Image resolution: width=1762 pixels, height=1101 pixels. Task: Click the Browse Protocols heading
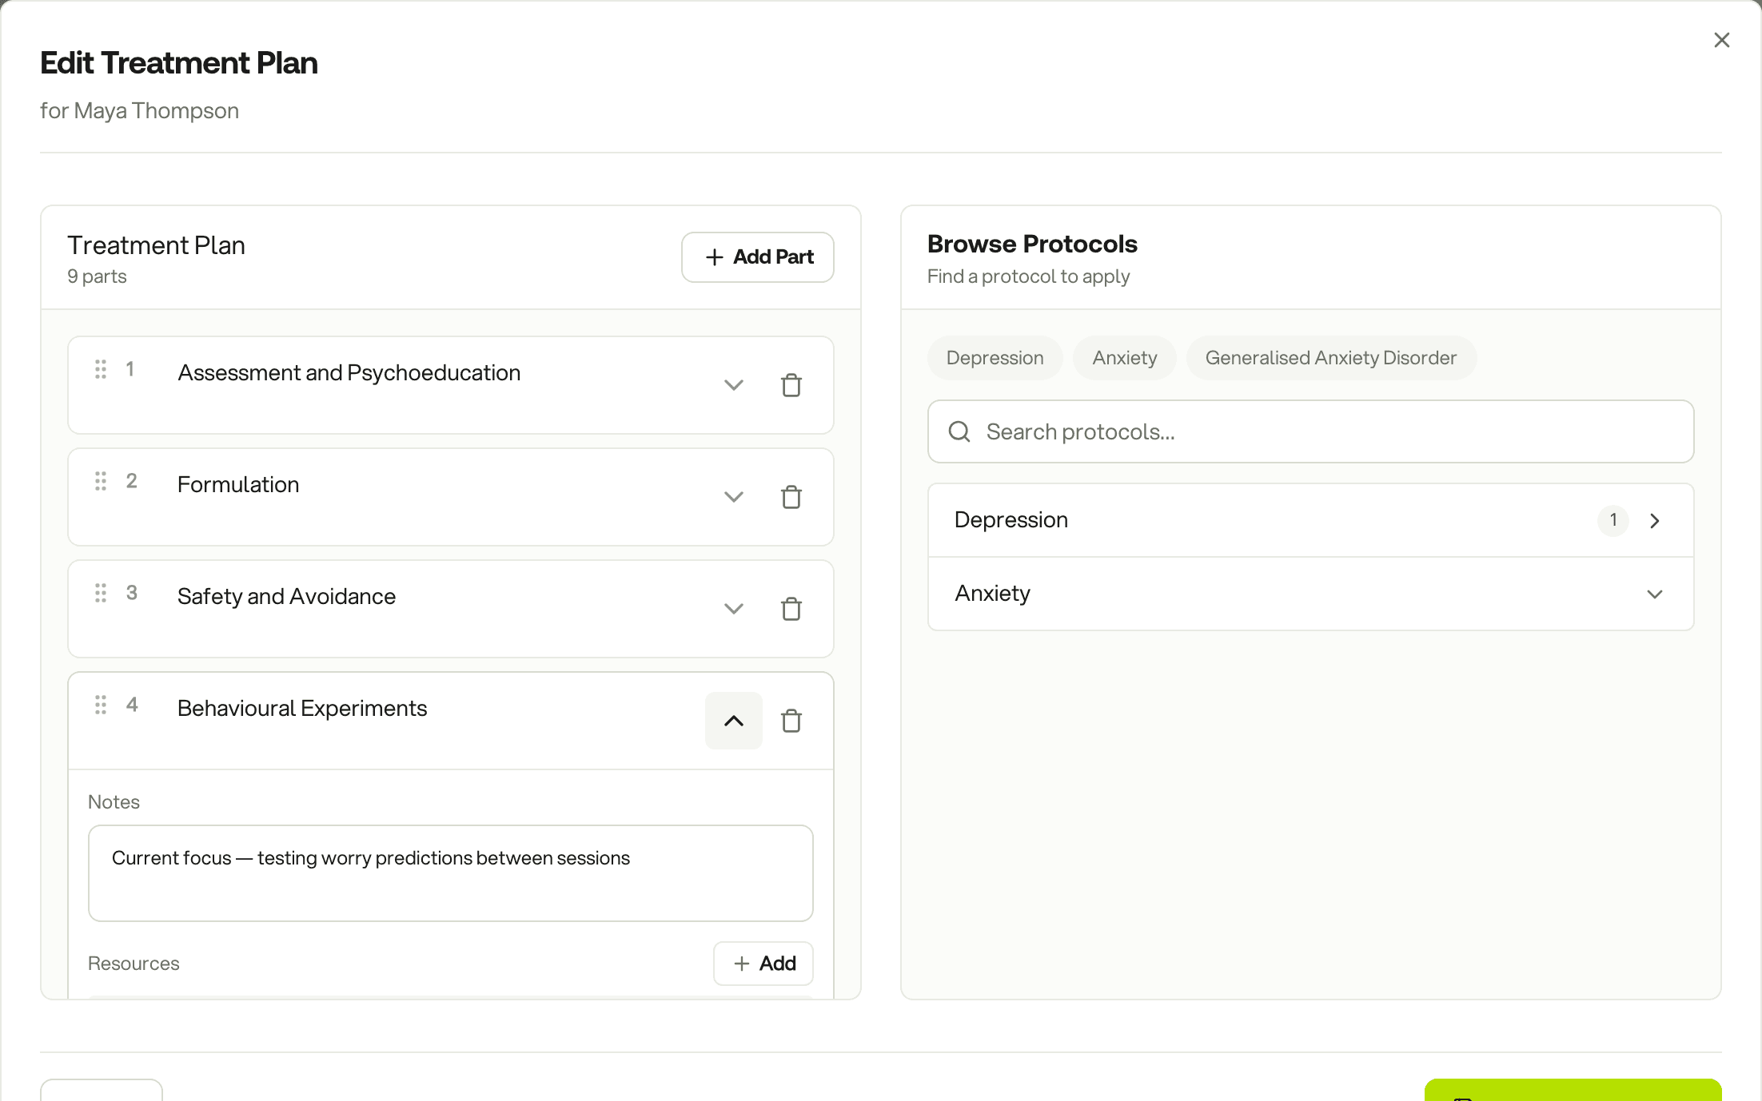(1032, 244)
